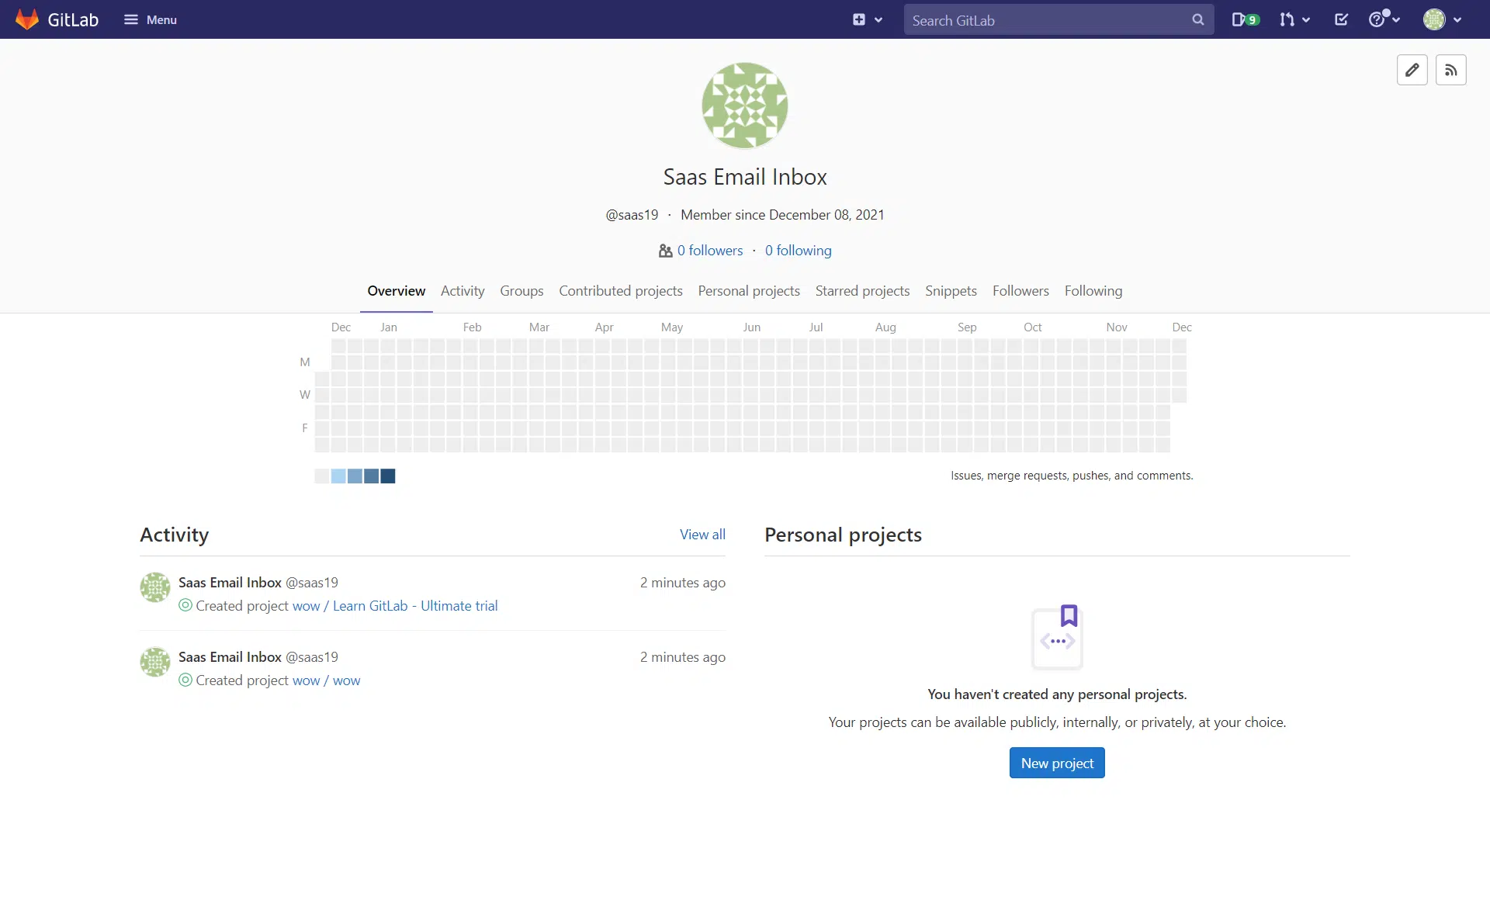Click the darkest blue legend swatch

point(388,476)
